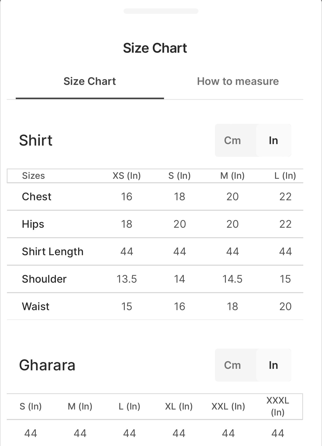Image resolution: width=322 pixels, height=446 pixels.
Task: Click the S (In) Shirt column header
Action: [x=179, y=176]
